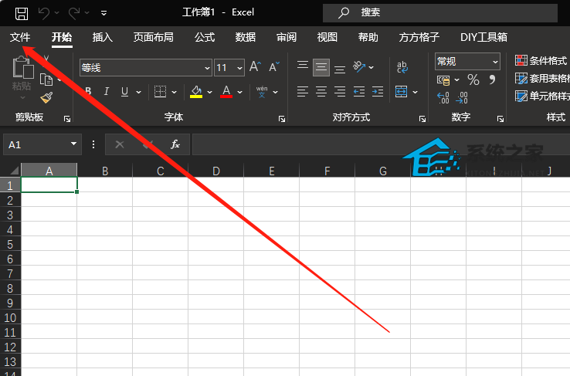Switch to the 视图 tab

[327, 37]
